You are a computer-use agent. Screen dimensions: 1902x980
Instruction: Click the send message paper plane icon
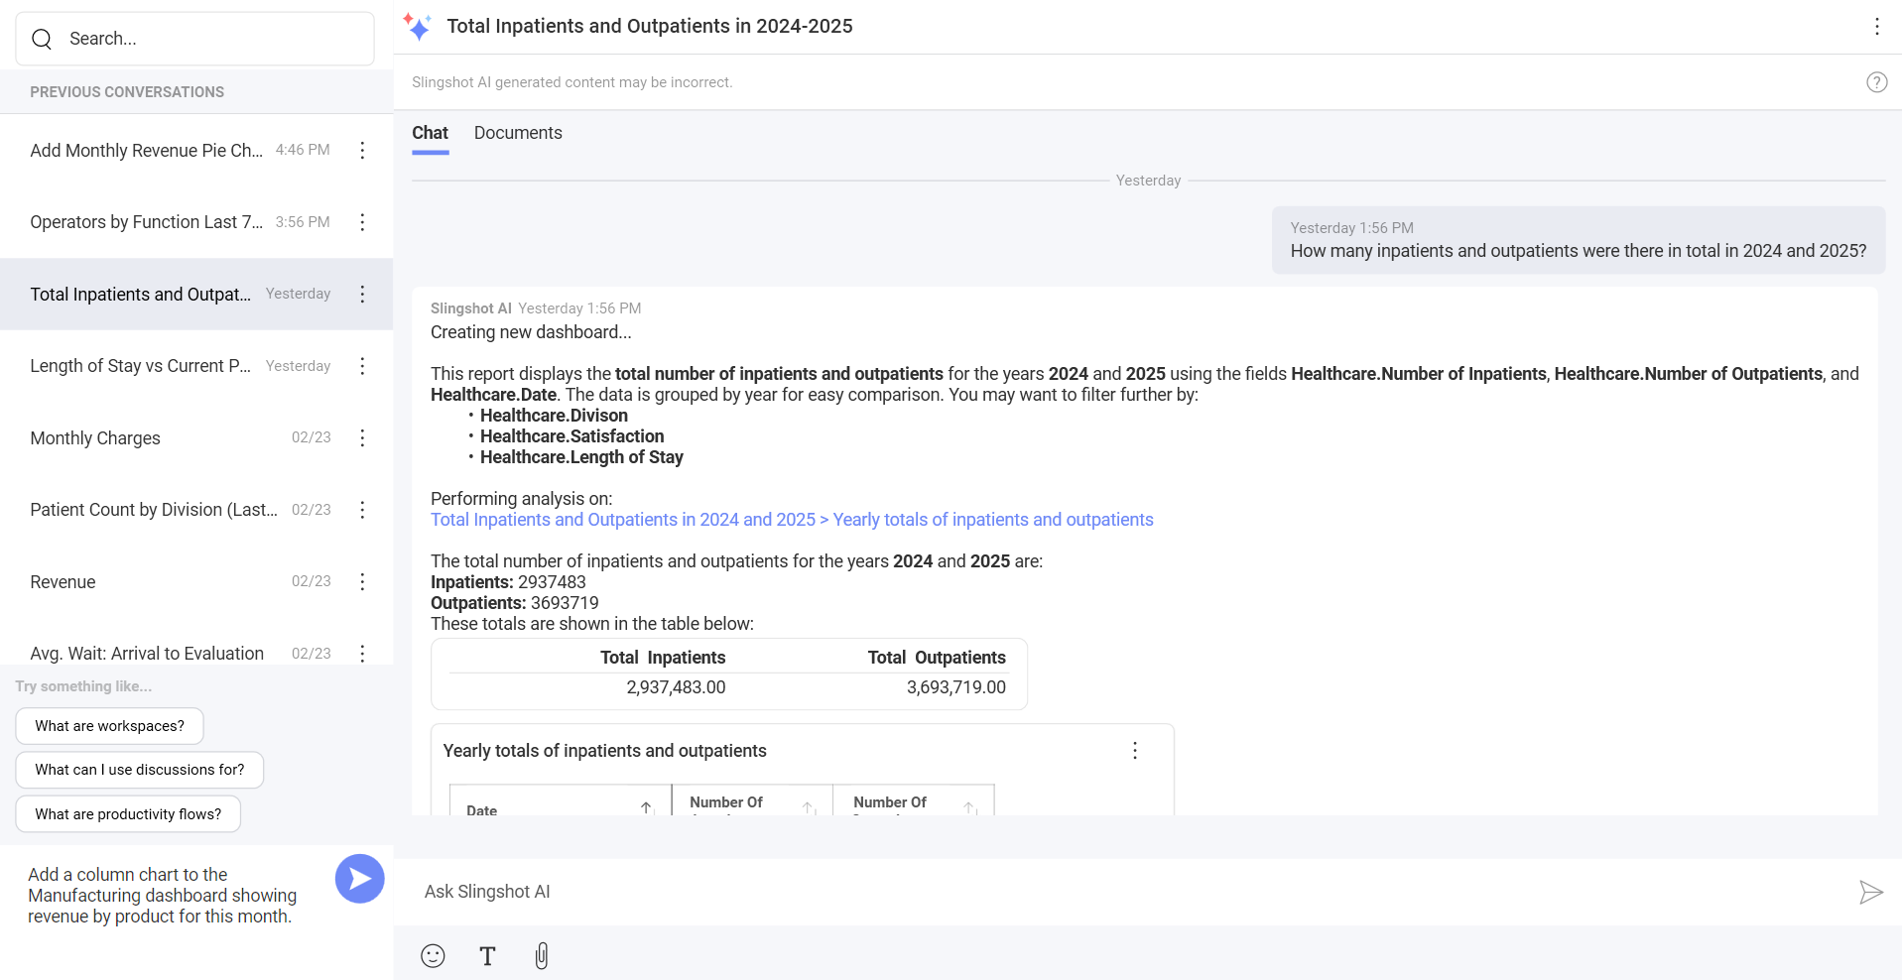[x=1870, y=892]
